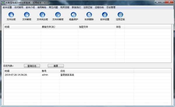
Task: Open the 访问官网 menu item
Action: click(19, 8)
